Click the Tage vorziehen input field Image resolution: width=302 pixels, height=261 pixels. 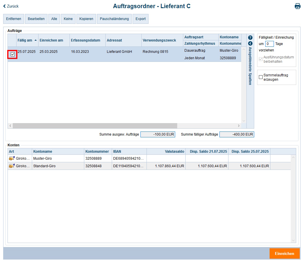(269, 44)
